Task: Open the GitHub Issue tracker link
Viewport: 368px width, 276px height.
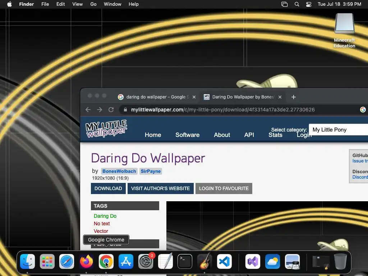Action: [x=360, y=161]
